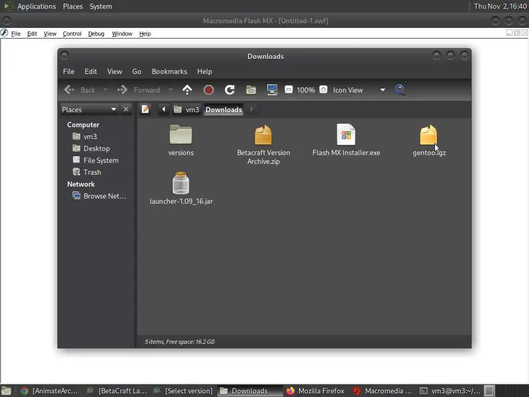The height and width of the screenshot is (397, 529).
Task: Open Flash MX File menu
Action: point(16,34)
